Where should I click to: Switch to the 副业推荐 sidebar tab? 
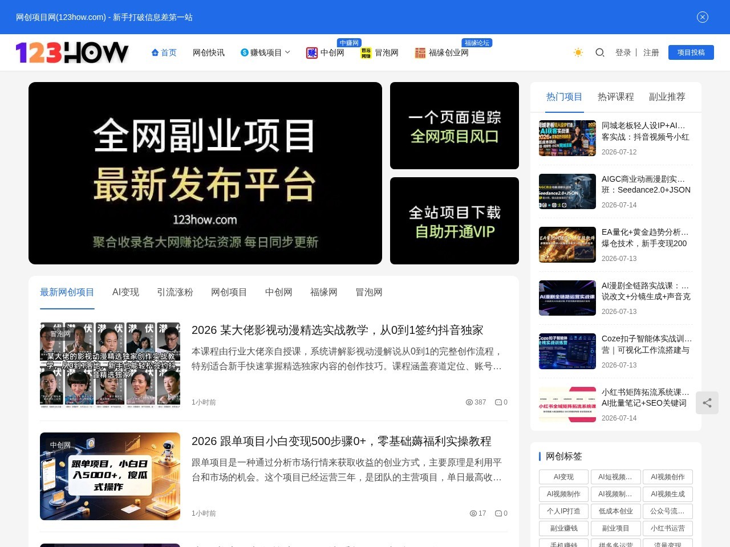click(667, 97)
